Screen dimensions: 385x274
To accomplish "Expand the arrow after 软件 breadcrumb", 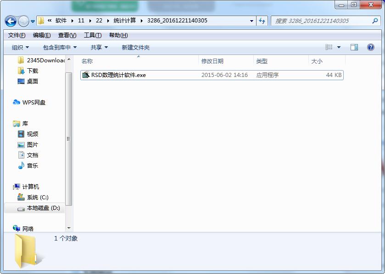I will point(72,21).
